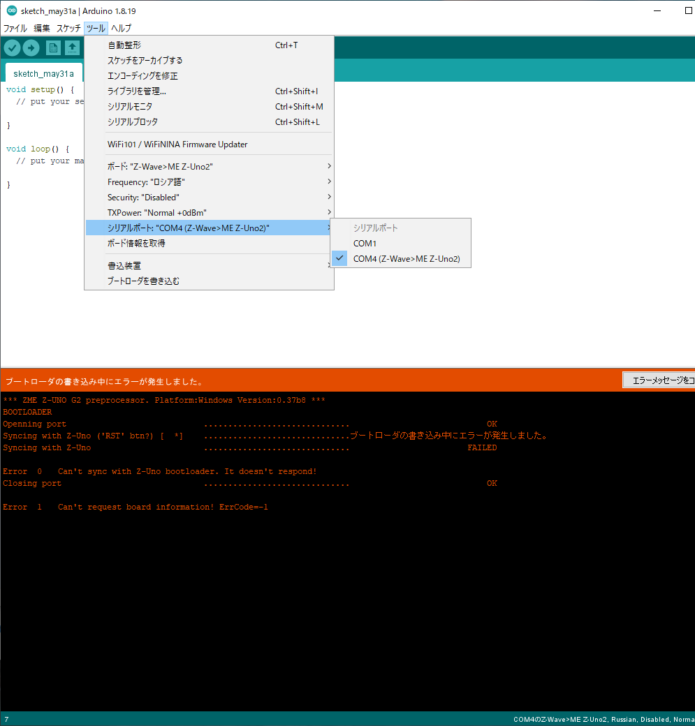Maximize the Arduino window

click(x=688, y=11)
